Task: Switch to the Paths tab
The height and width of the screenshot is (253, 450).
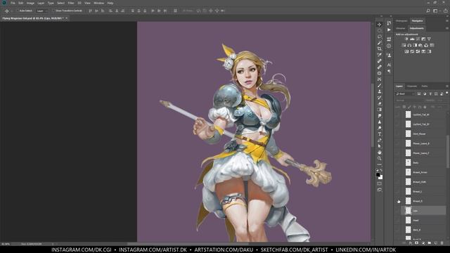Action: 425,86
